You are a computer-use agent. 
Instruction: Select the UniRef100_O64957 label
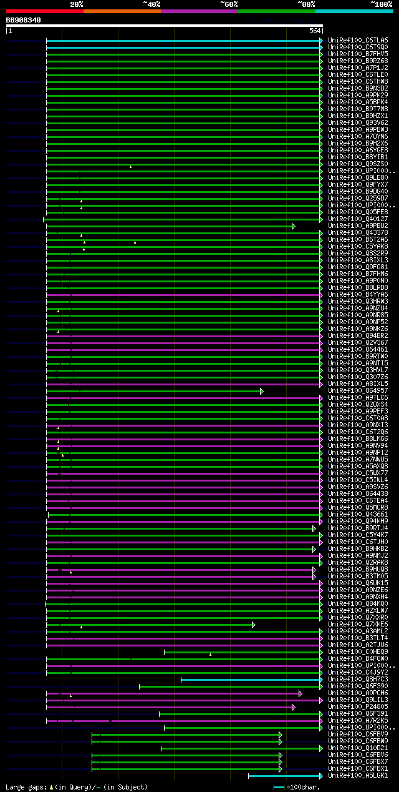pos(358,390)
